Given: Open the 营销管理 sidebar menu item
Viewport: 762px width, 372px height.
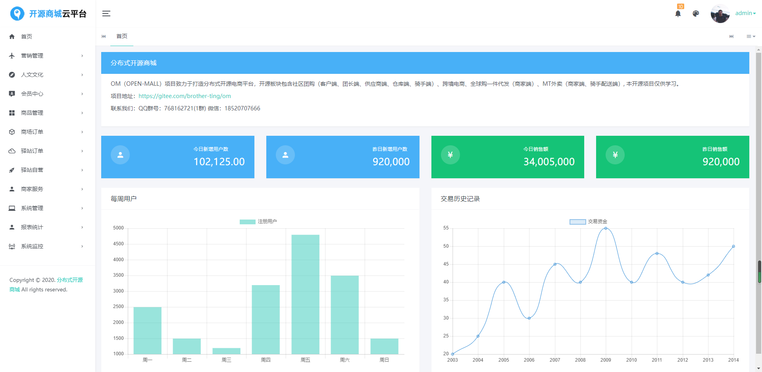Looking at the screenshot, I should click(48, 56).
